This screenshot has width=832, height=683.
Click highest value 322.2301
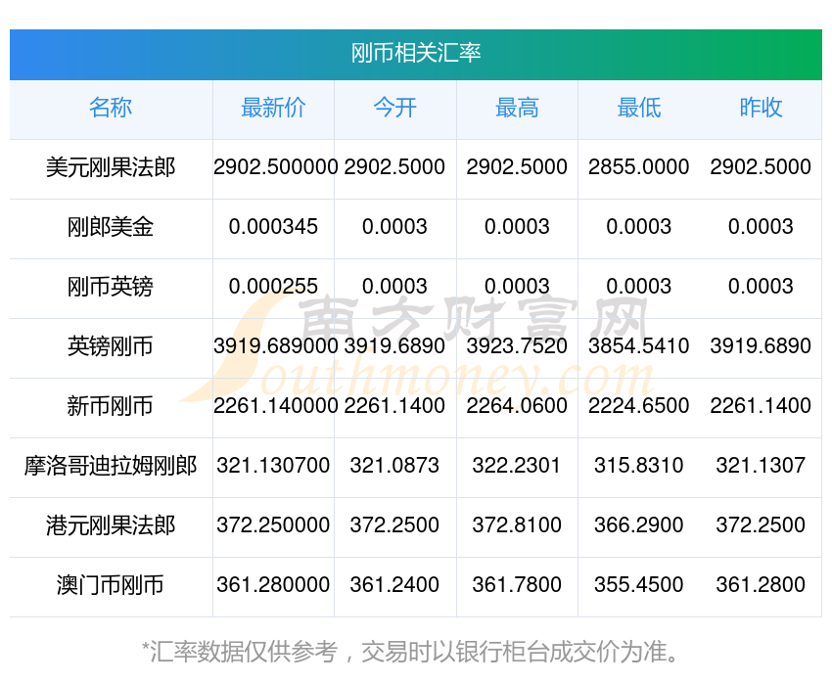[517, 466]
